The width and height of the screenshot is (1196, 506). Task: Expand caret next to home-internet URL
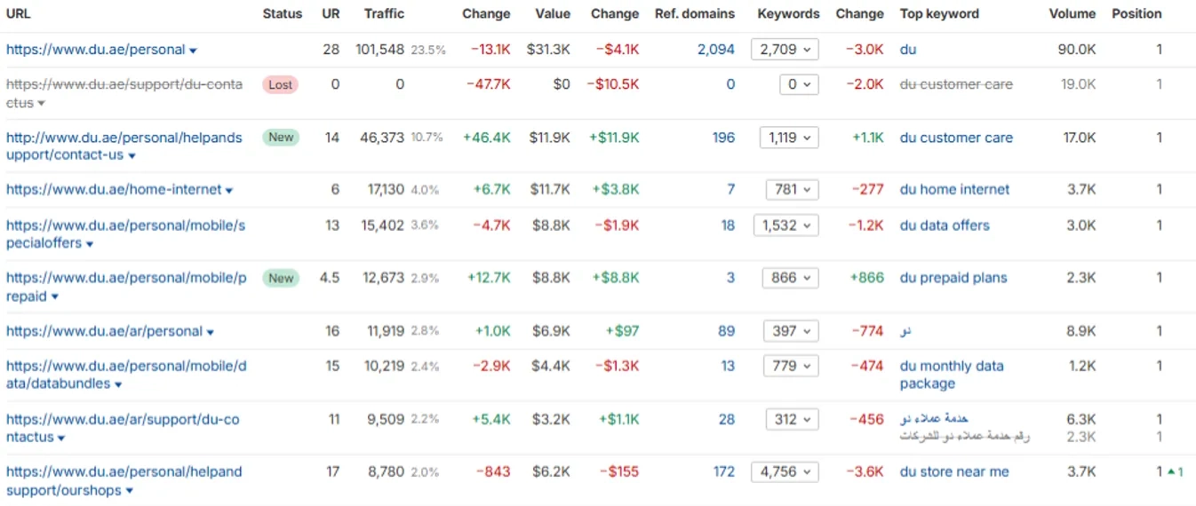coord(229,190)
